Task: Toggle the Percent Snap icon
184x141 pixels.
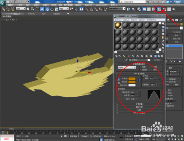Action: click(x=96, y=9)
